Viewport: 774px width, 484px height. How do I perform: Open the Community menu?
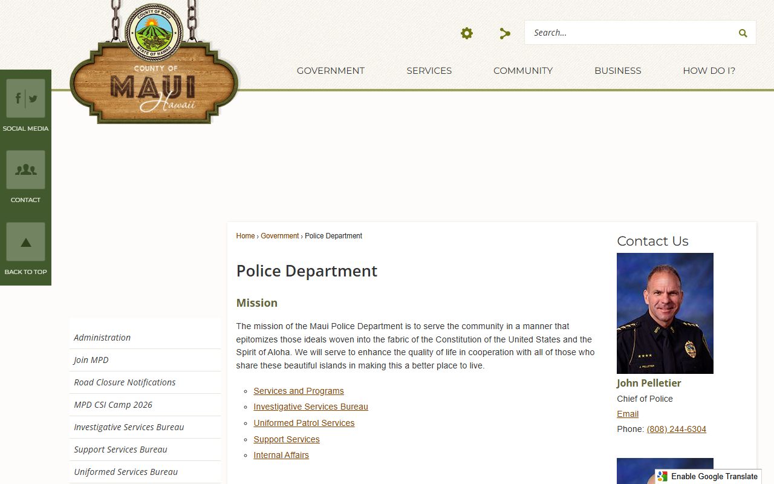tap(523, 71)
